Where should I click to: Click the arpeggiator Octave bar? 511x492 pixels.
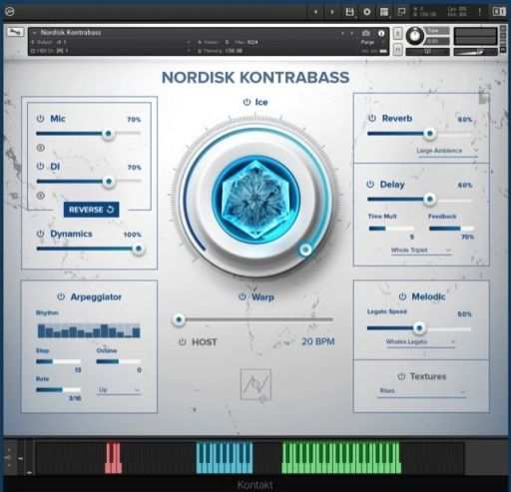119,361
